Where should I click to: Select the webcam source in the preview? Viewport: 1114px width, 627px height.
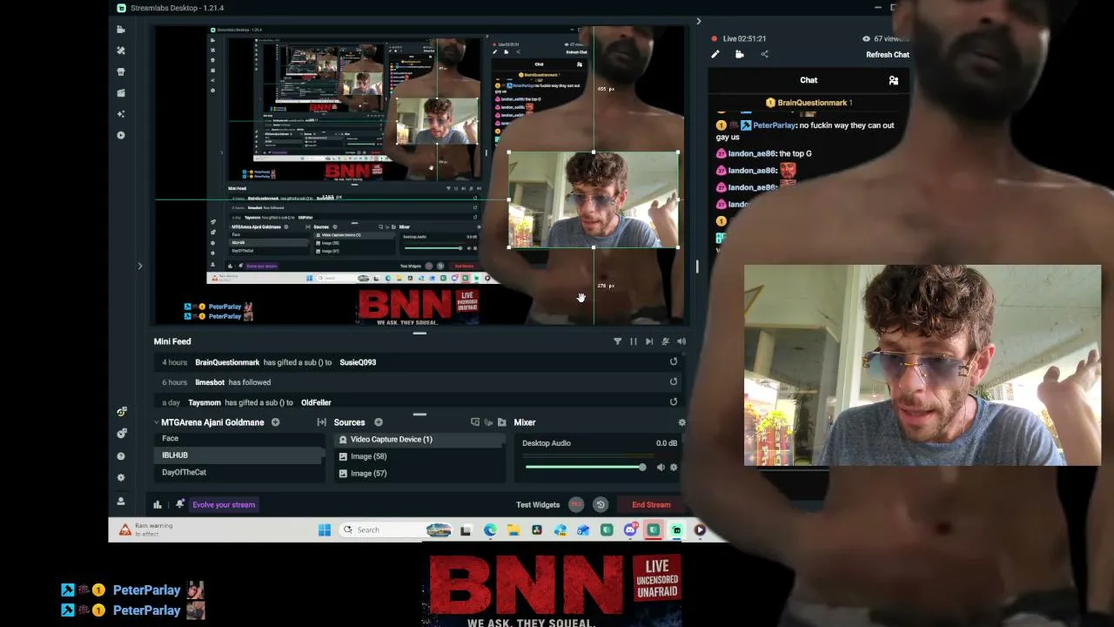coord(594,200)
